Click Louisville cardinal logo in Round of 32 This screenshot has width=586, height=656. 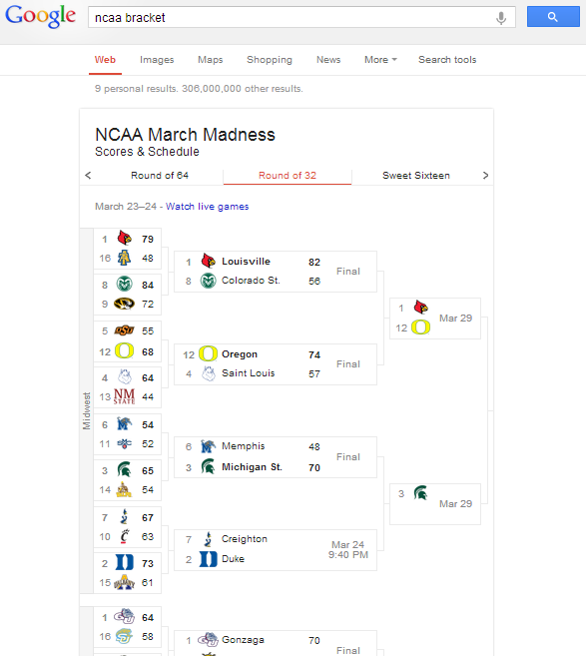pos(208,261)
